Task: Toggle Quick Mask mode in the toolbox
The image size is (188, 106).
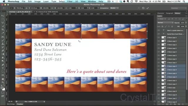Action: click(x=3, y=93)
